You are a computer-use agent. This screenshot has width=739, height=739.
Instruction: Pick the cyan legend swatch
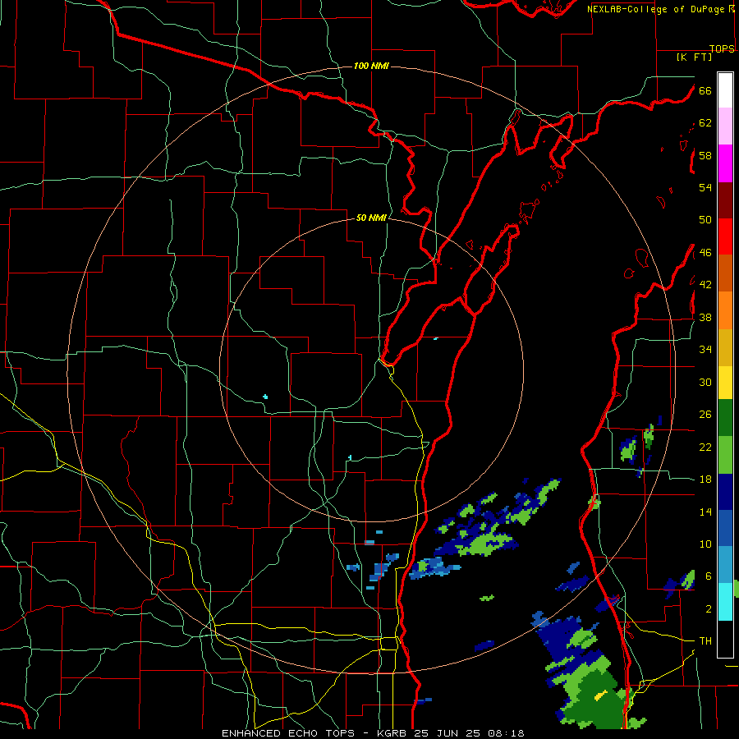click(x=725, y=602)
